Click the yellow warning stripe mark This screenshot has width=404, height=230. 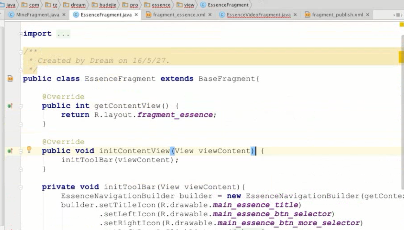click(x=401, y=57)
